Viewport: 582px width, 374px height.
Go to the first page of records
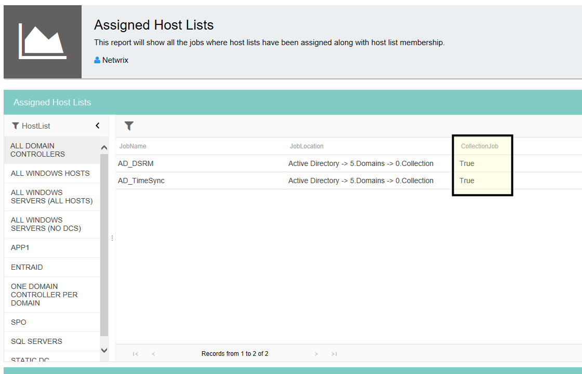pyautogui.click(x=136, y=354)
